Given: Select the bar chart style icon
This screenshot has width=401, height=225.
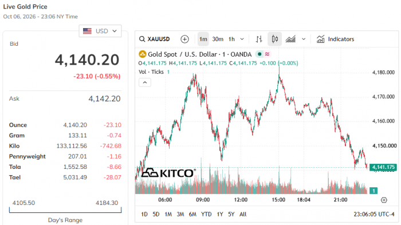Looking at the screenshot, I should coord(259,39).
